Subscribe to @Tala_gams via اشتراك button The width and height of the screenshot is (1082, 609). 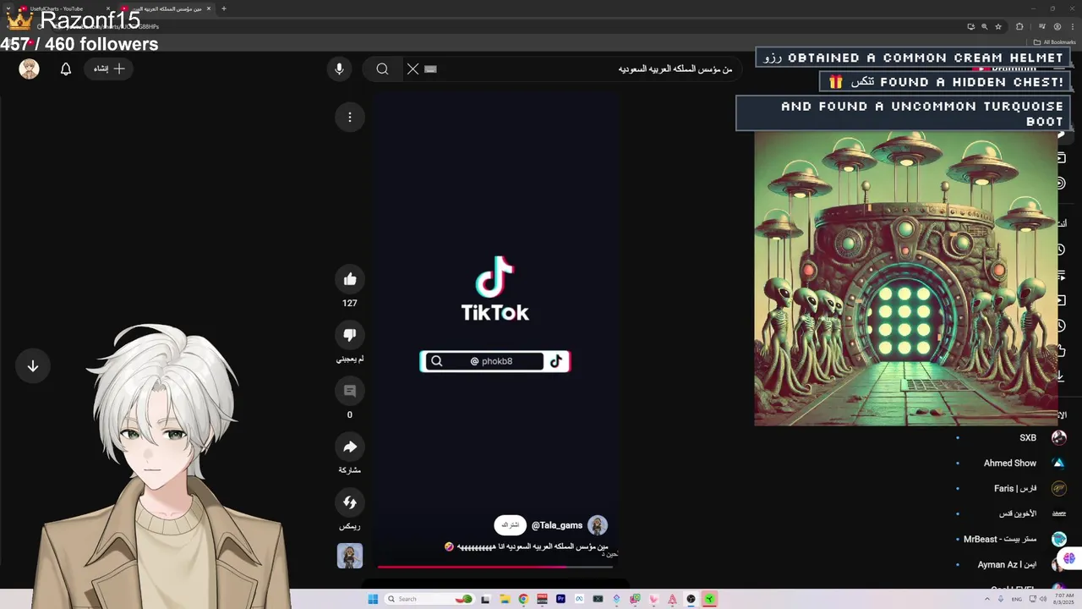pos(510,525)
